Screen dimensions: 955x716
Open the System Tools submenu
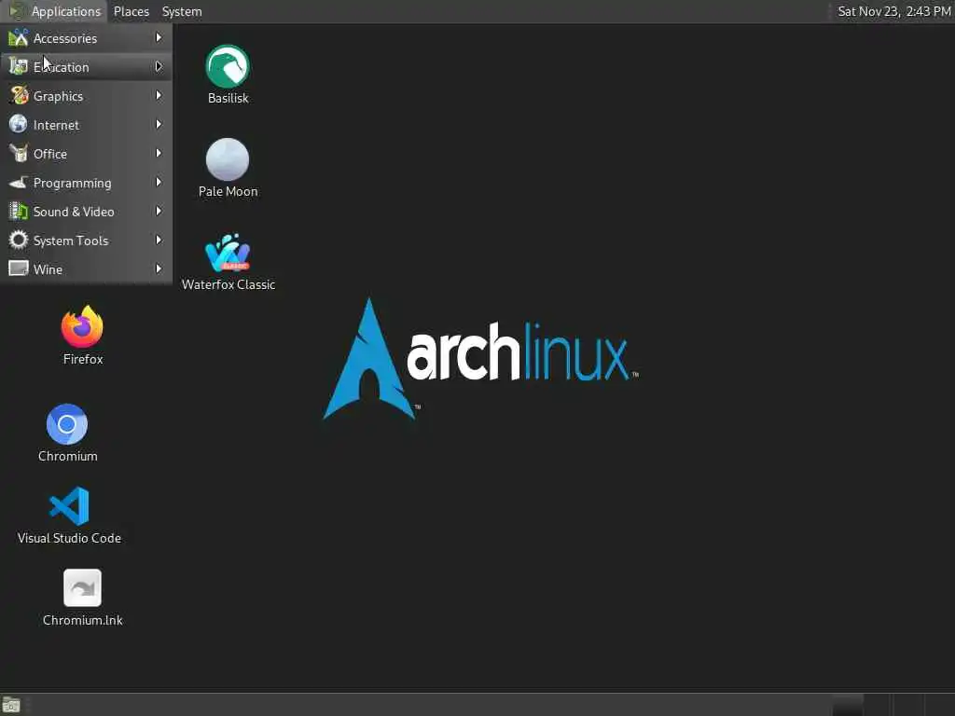click(86, 240)
